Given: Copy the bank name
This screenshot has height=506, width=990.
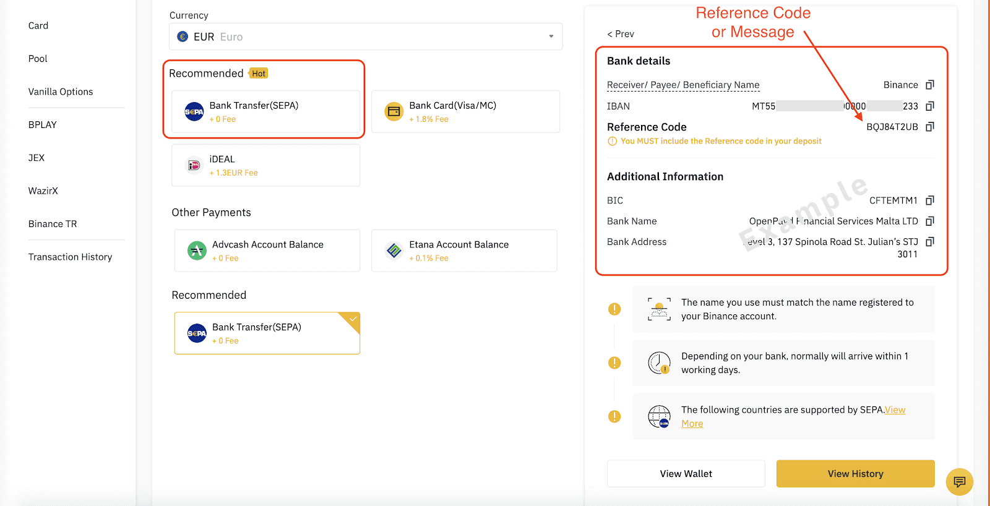Looking at the screenshot, I should pyautogui.click(x=929, y=221).
